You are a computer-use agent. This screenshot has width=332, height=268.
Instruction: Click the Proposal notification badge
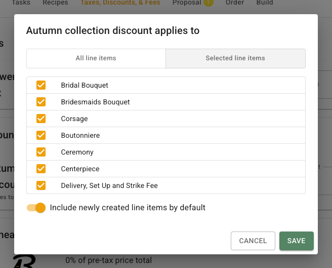point(209,3)
